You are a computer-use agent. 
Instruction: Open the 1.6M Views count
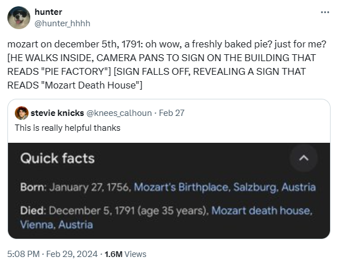click(x=126, y=254)
